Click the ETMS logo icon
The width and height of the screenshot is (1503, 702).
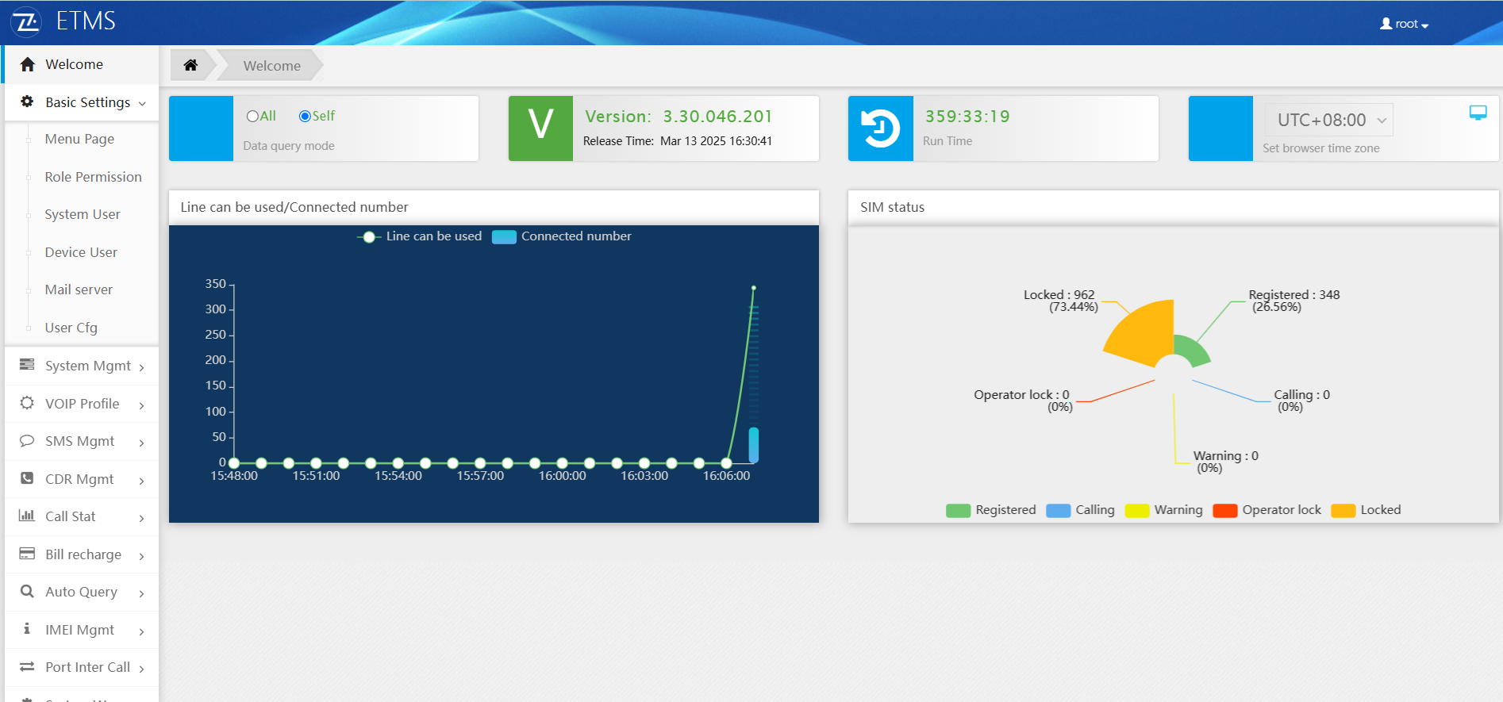pyautogui.click(x=26, y=21)
